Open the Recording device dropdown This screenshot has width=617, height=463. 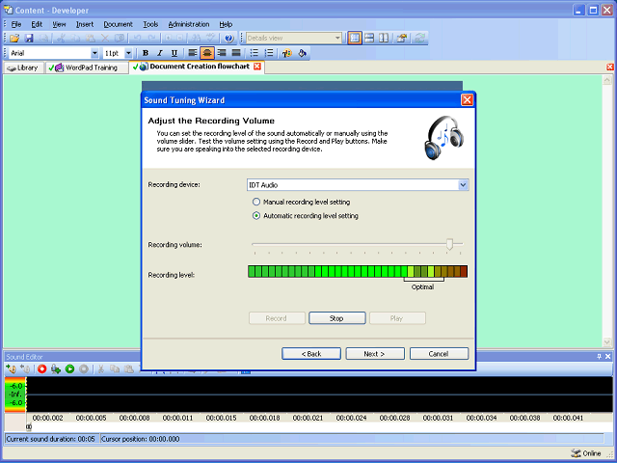(463, 184)
